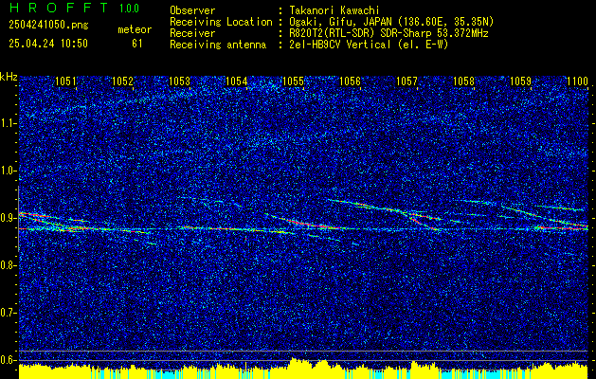This screenshot has width=596, height=379.
Task: Click the 1053 time axis marker
Action: click(179, 81)
